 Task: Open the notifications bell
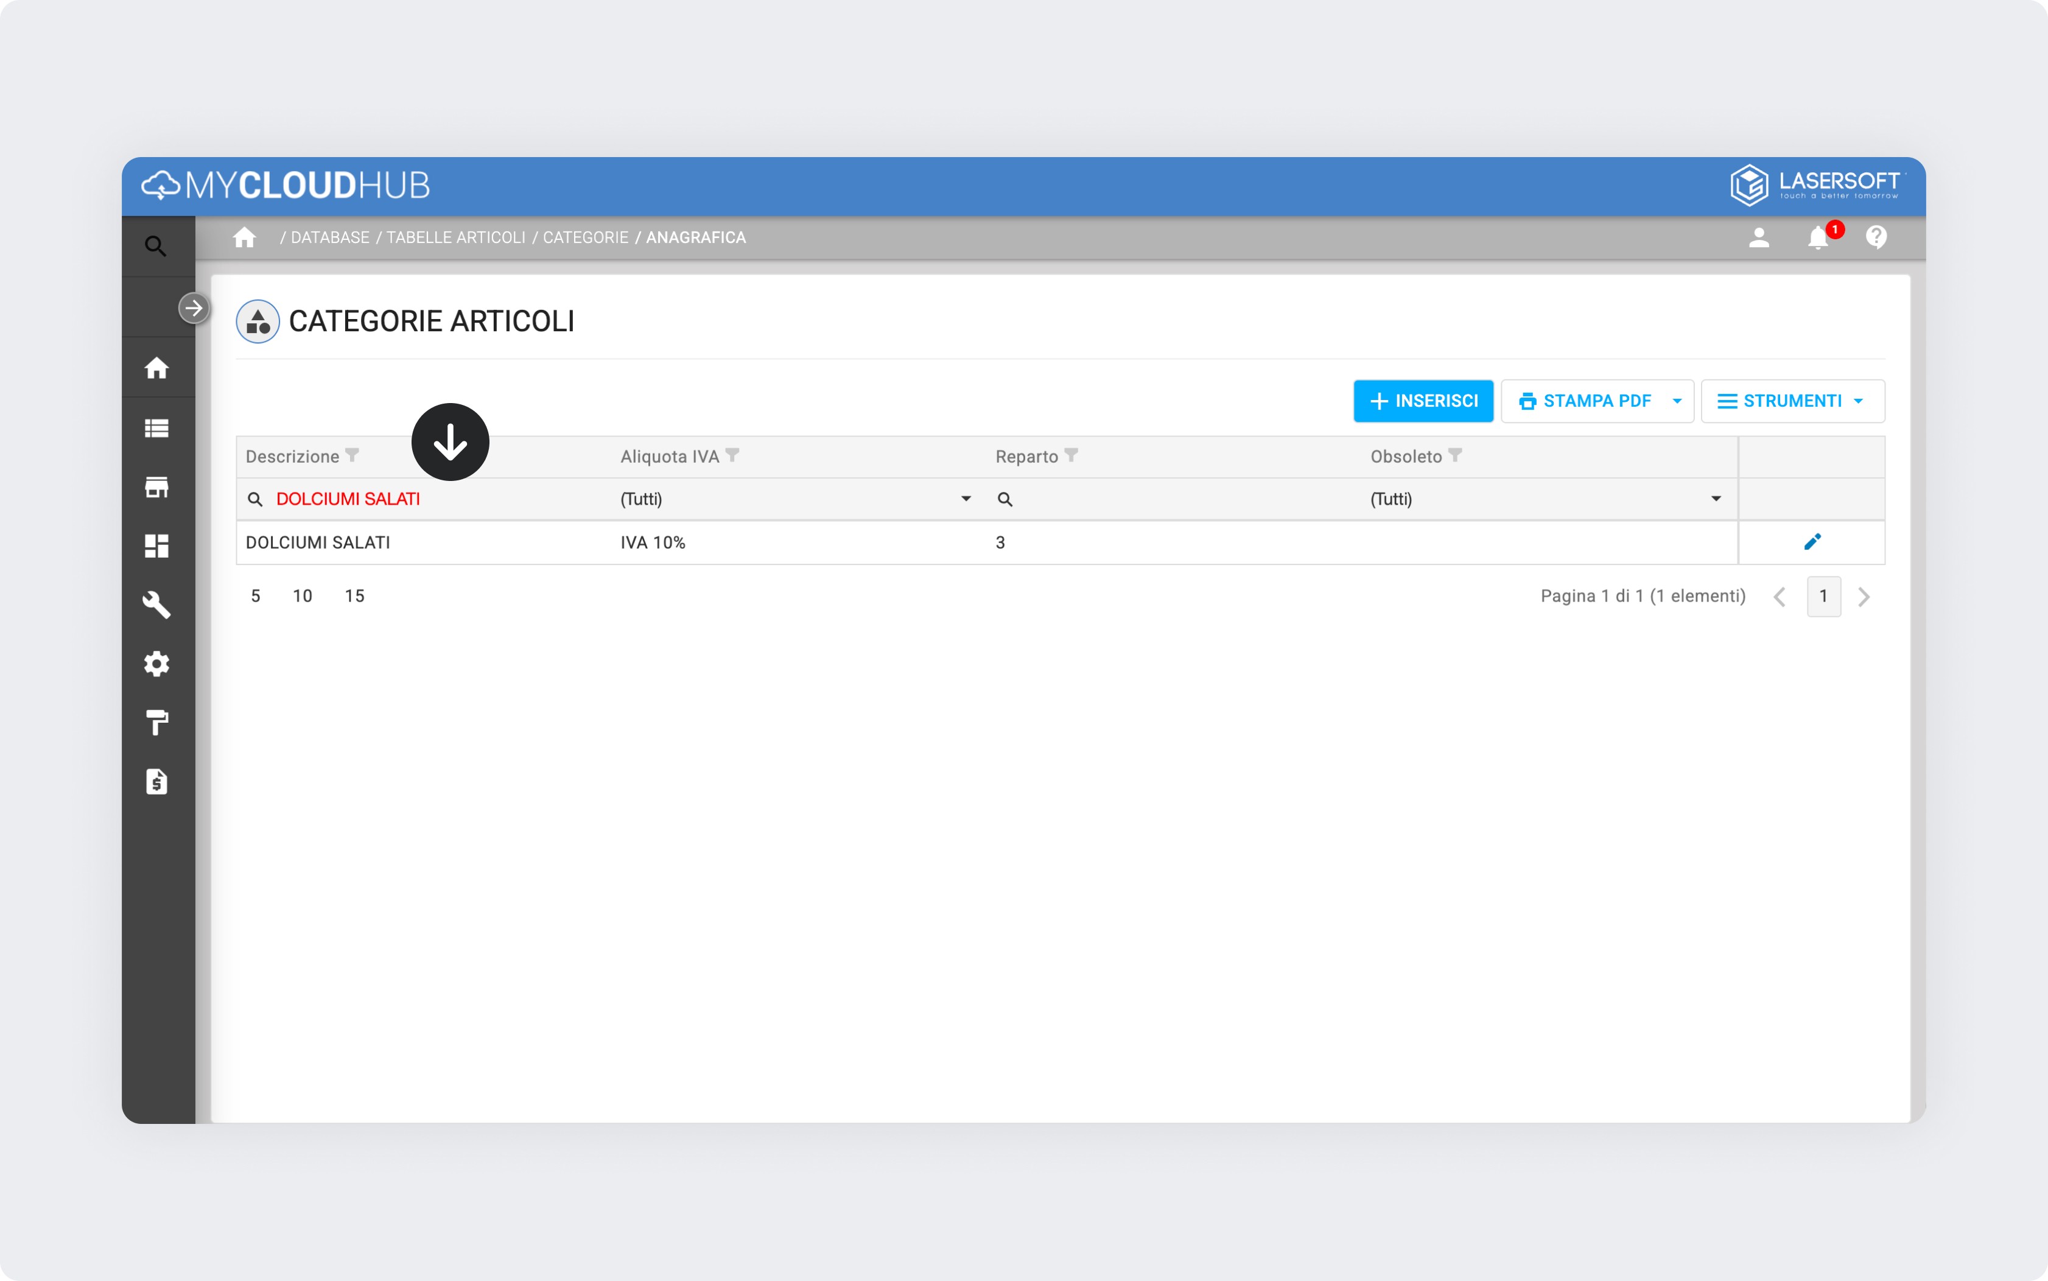[x=1818, y=238]
